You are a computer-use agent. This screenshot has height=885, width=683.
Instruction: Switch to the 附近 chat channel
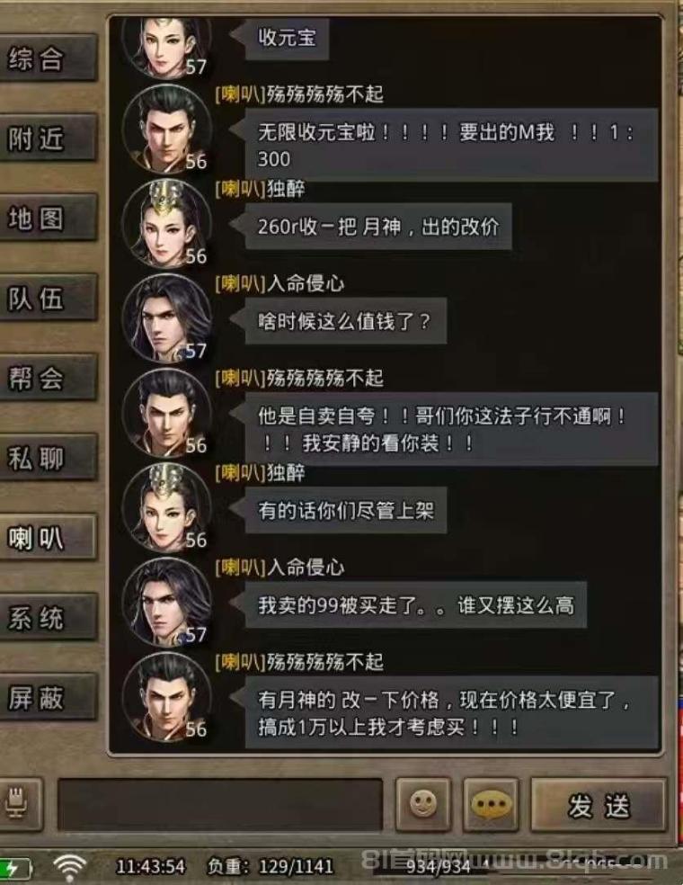tap(48, 139)
